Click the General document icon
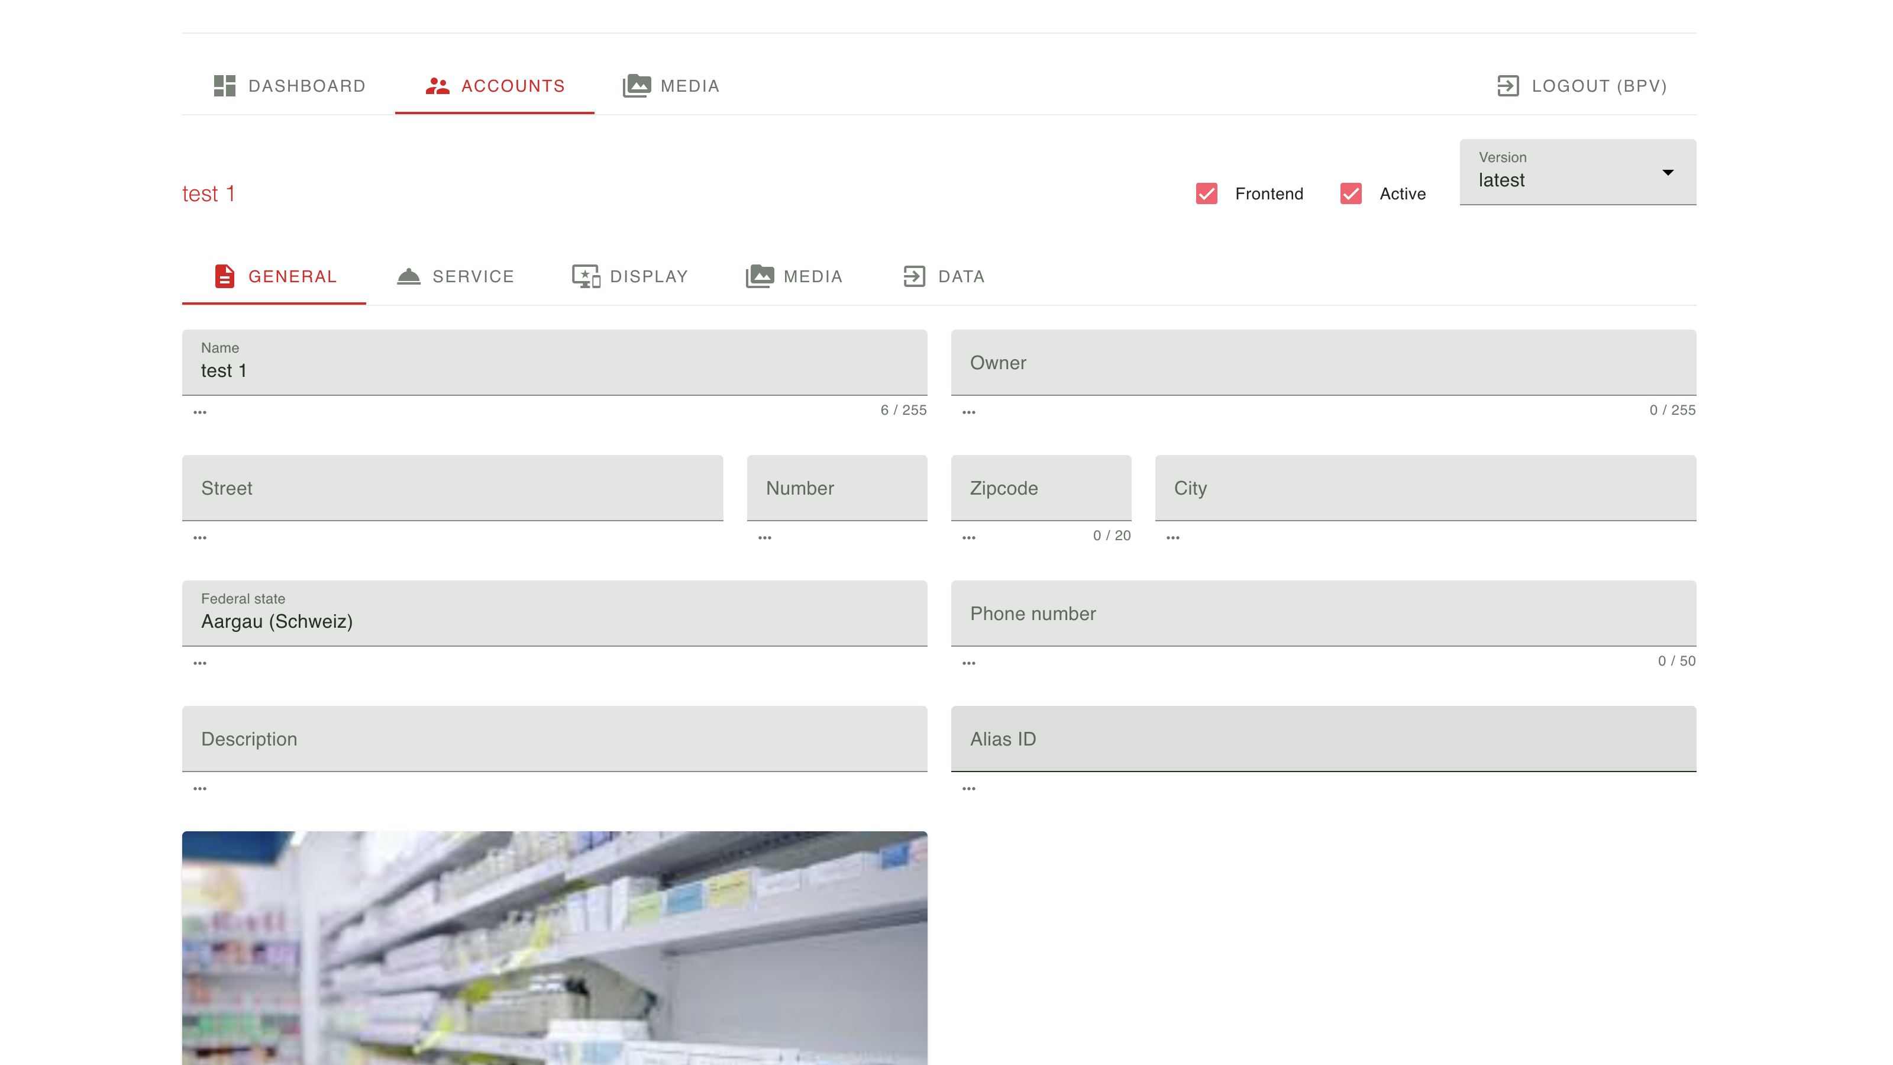 click(x=225, y=276)
